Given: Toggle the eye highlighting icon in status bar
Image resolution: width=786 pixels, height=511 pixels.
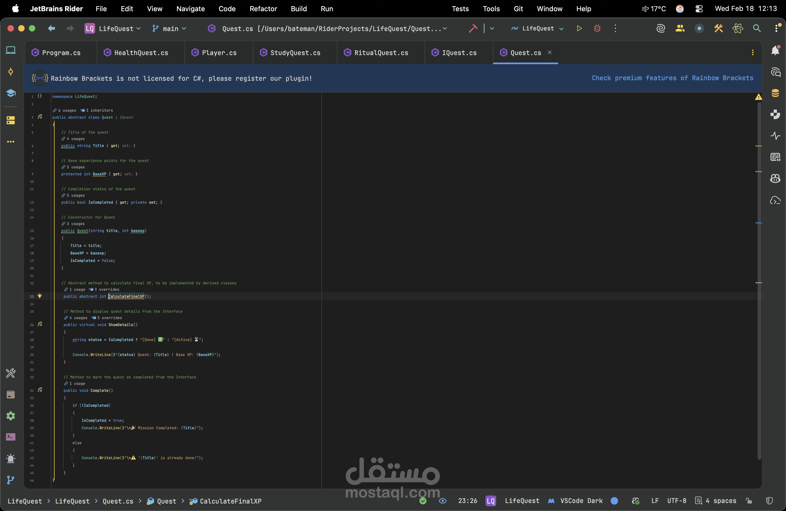Looking at the screenshot, I should [442, 501].
